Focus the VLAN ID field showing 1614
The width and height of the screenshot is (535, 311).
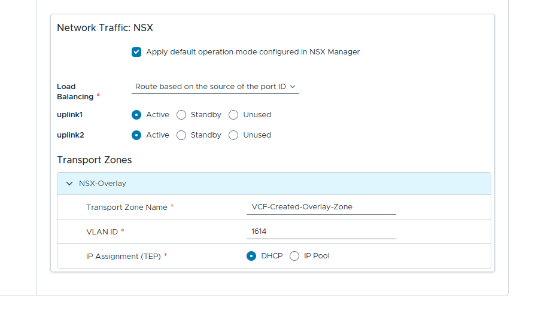click(x=321, y=231)
